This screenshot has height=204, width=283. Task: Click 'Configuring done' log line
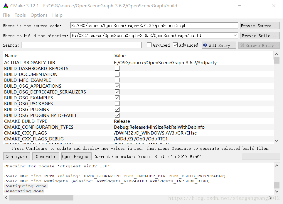tap(26, 186)
